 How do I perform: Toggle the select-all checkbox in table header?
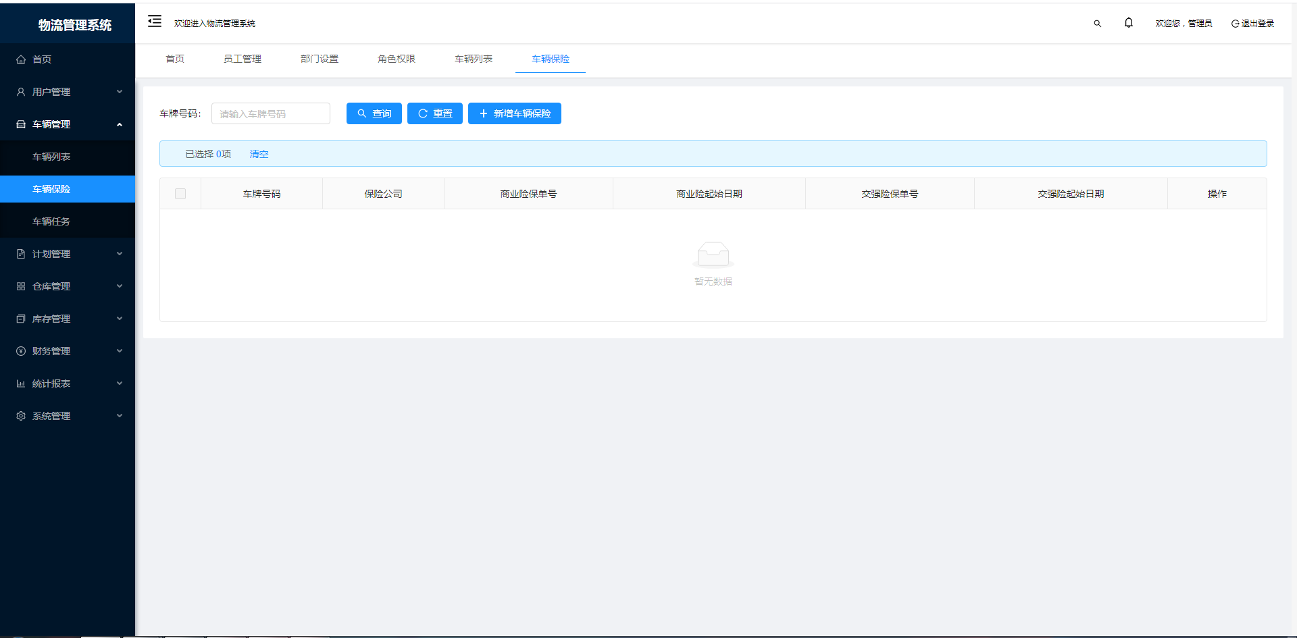coord(180,194)
